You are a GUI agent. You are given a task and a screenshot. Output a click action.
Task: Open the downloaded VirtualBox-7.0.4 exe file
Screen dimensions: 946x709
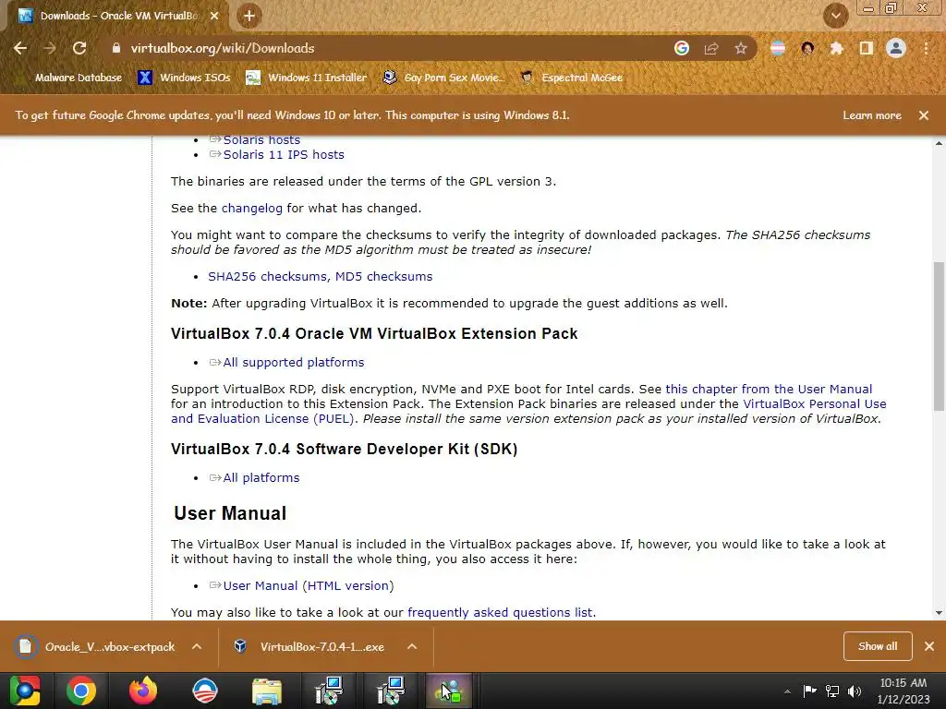point(309,647)
